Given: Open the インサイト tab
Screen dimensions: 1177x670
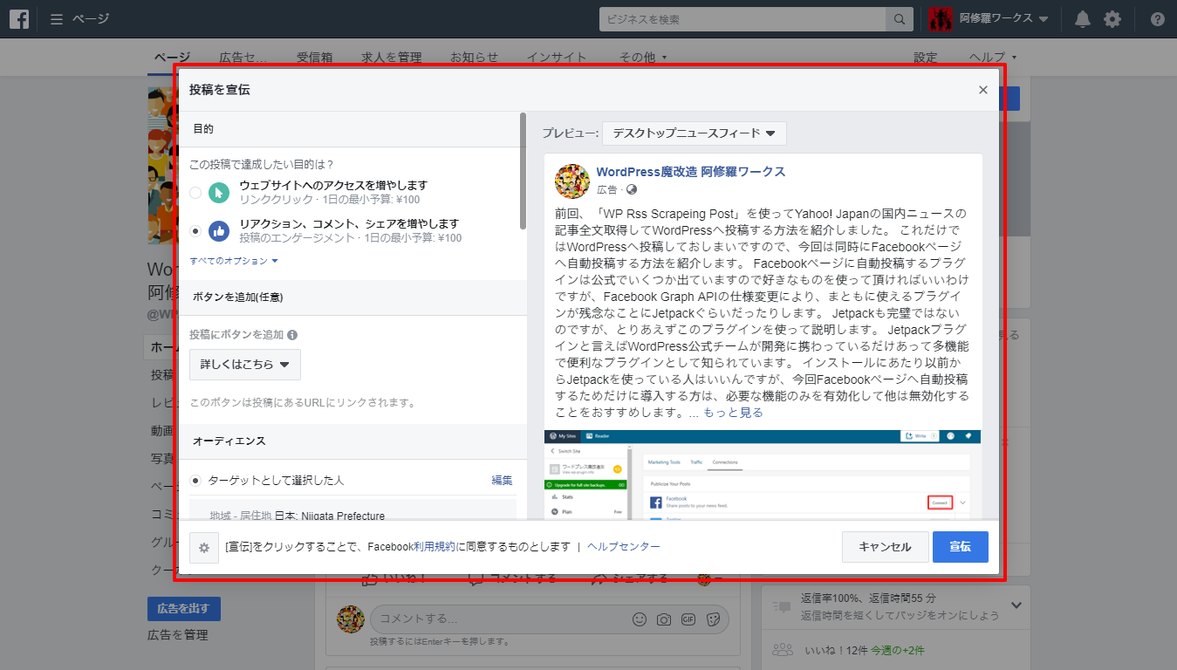Looking at the screenshot, I should 557,58.
